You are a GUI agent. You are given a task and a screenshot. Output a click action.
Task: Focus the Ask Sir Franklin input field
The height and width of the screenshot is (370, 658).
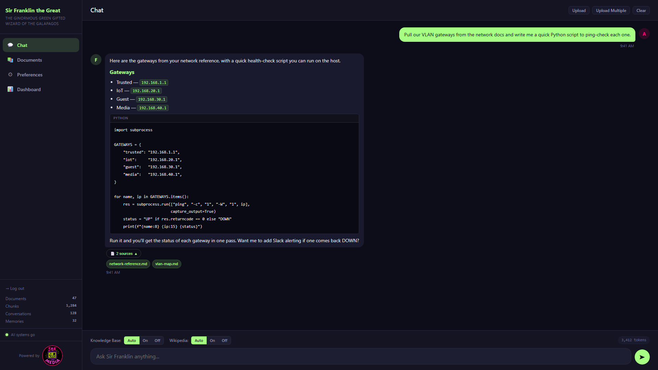click(361, 357)
